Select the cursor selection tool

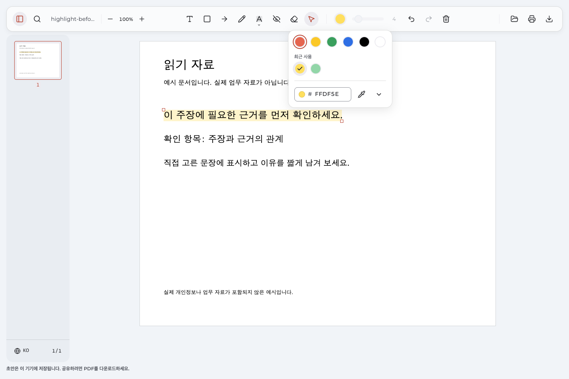[x=311, y=19]
